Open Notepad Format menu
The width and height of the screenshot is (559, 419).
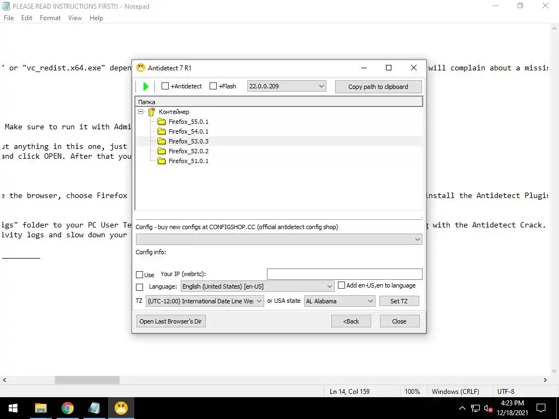(x=50, y=18)
